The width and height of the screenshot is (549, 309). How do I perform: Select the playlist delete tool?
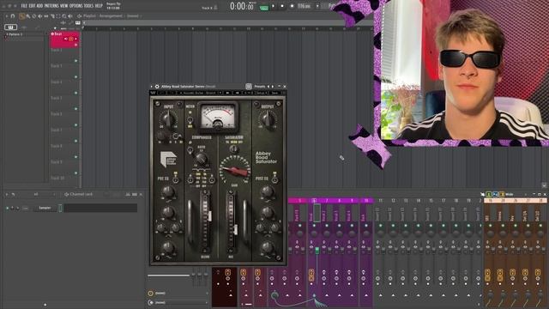[34, 16]
